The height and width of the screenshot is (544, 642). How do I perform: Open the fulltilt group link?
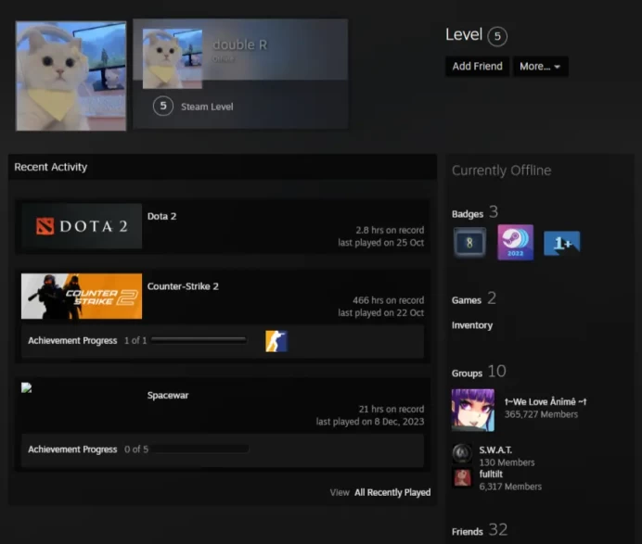(491, 474)
